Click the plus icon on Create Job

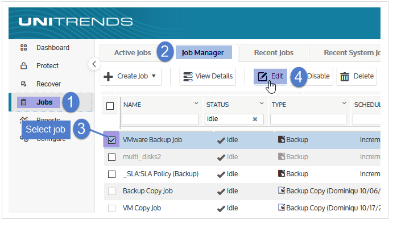pyautogui.click(x=109, y=76)
